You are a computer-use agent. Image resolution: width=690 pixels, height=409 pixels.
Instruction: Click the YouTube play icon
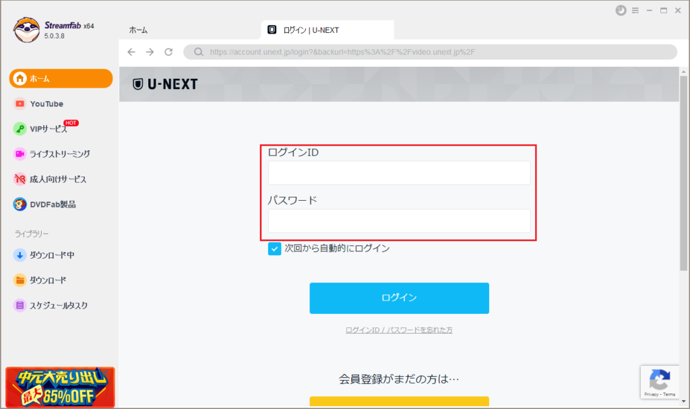pyautogui.click(x=20, y=104)
